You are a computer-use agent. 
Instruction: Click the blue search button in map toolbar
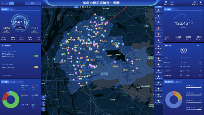coord(76,7)
